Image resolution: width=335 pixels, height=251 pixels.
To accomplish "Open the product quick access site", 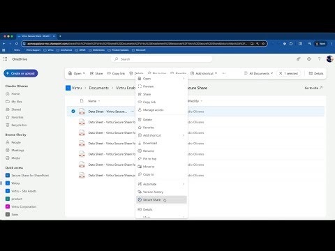I will 14,199.
